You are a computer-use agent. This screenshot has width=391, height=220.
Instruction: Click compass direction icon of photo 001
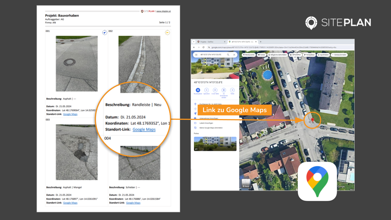[x=105, y=33]
